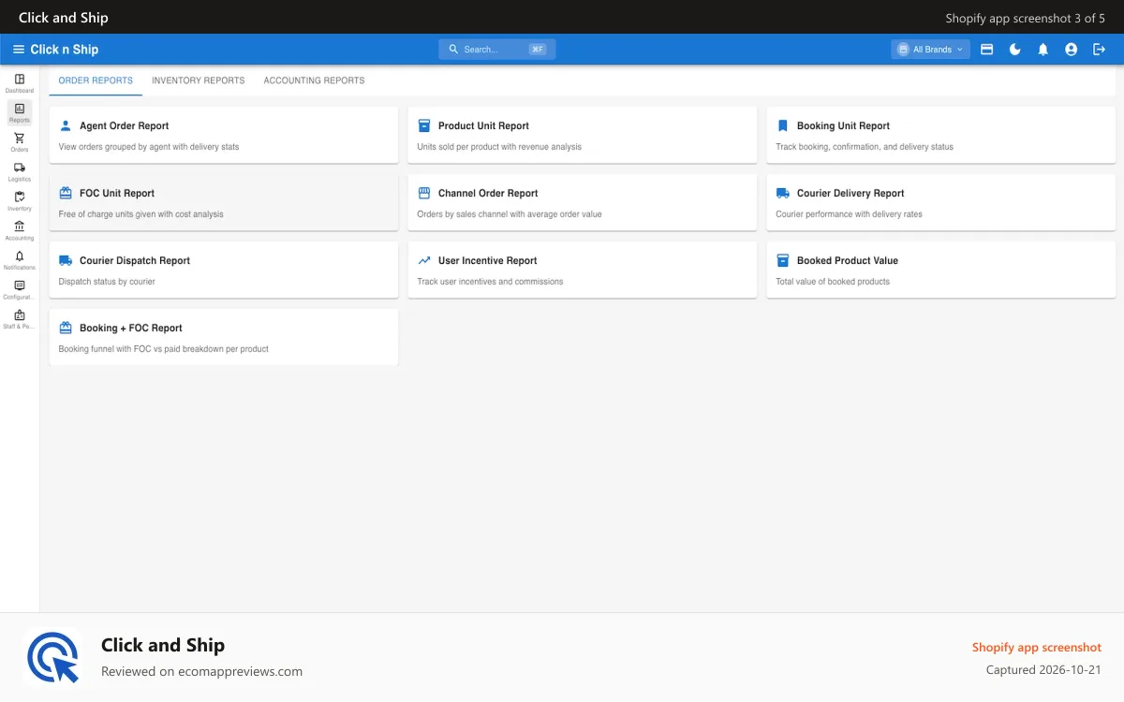Click the Courier Dispatch Report truck icon

[x=66, y=260]
